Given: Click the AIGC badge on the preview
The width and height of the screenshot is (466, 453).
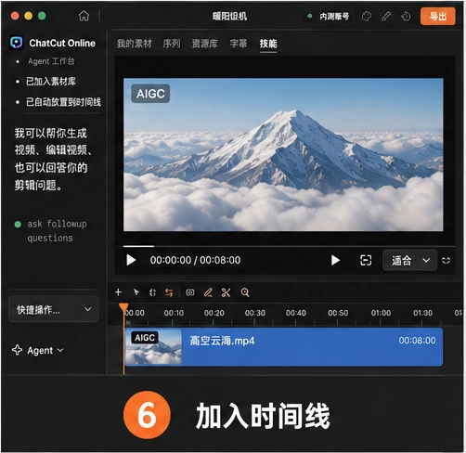Looking at the screenshot, I should coord(150,94).
